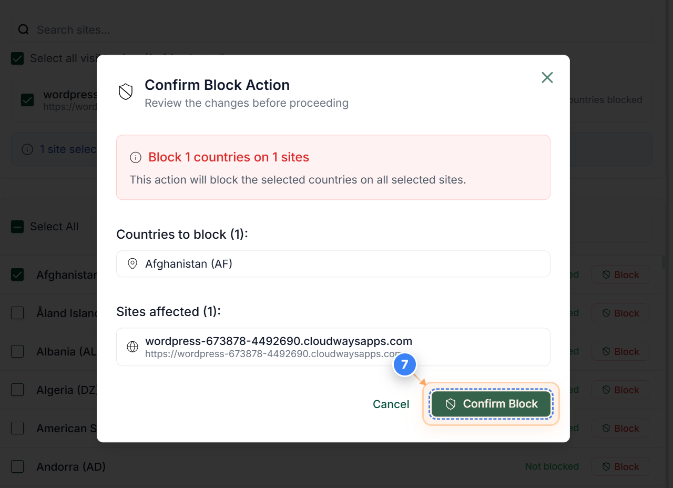Click the globe icon beside the wordpress site domain
673x488 pixels.
coord(132,347)
